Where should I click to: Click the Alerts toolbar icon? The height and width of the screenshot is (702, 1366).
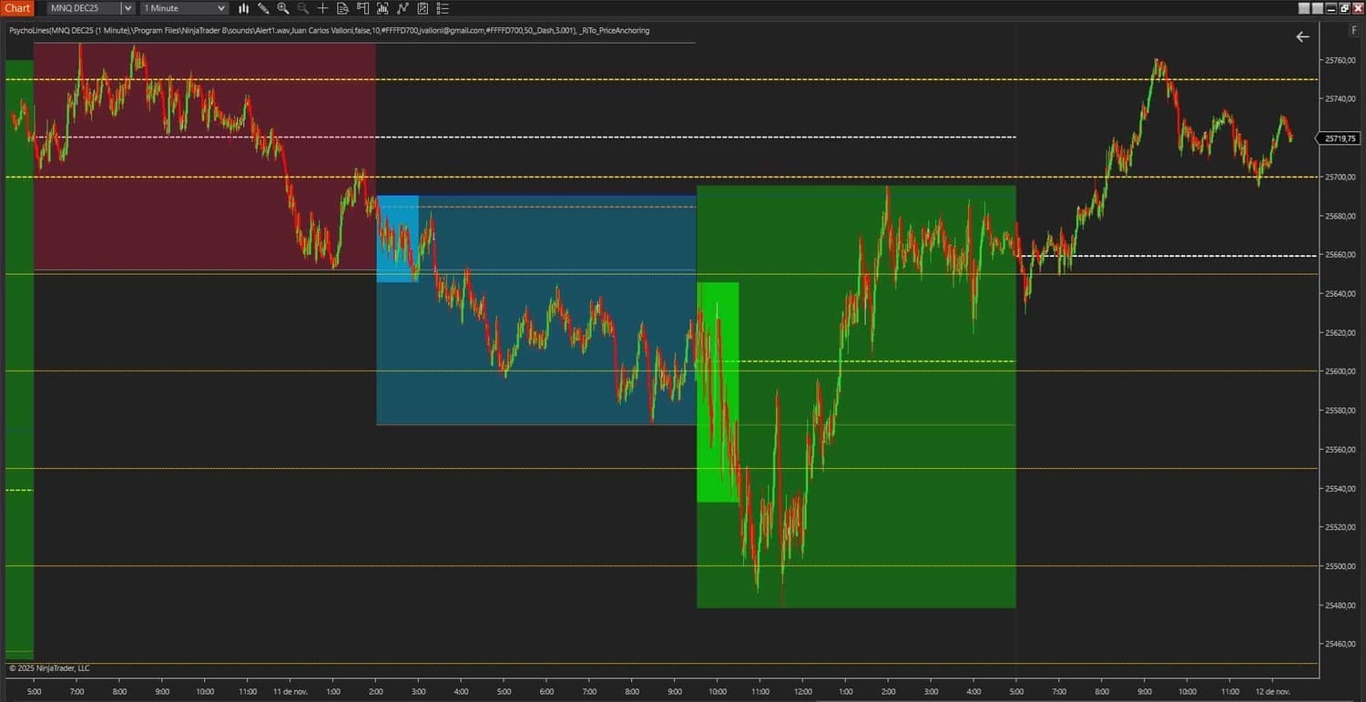click(362, 8)
